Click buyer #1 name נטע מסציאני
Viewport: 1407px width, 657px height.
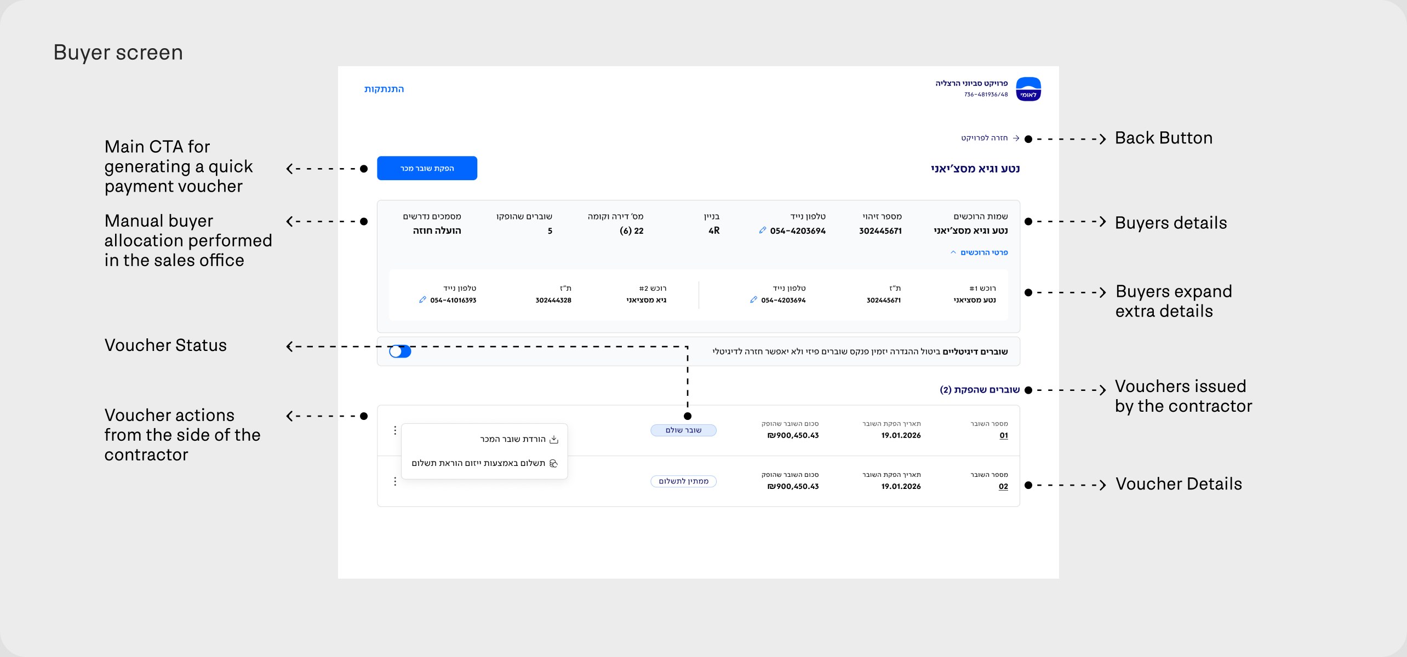coord(975,300)
